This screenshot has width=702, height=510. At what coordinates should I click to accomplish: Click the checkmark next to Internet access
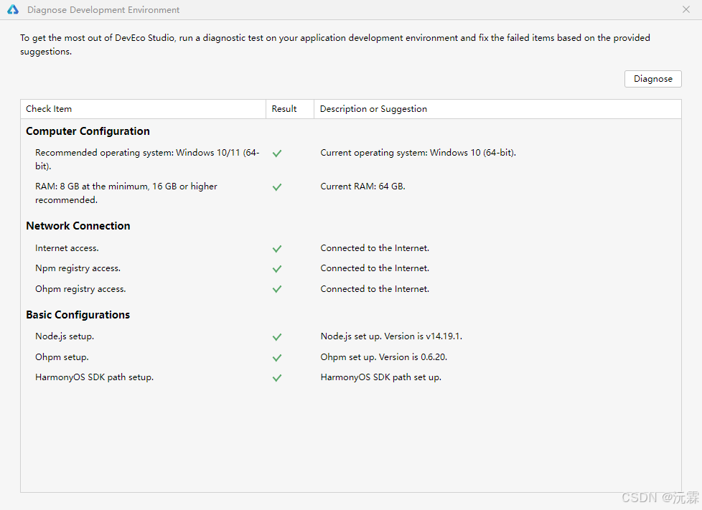277,249
